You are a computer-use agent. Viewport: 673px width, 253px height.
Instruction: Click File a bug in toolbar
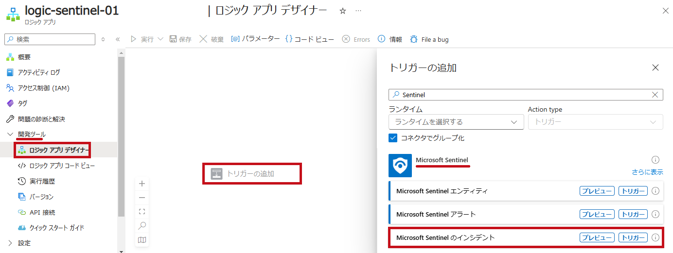coord(429,39)
